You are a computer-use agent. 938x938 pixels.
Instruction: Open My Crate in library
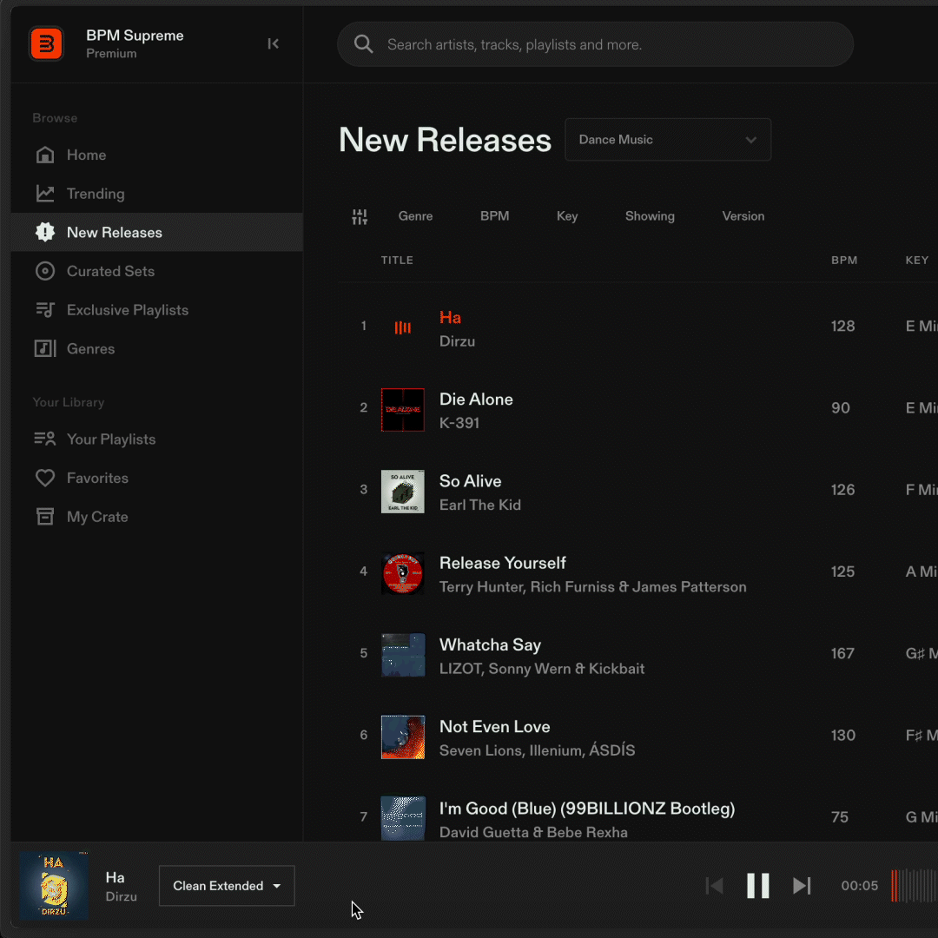pyautogui.click(x=156, y=516)
